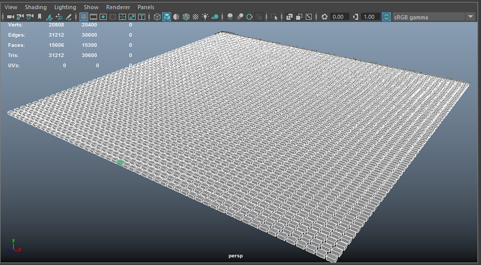Click Use All Lights bulb icon
The height and width of the screenshot is (265, 481).
(205, 17)
